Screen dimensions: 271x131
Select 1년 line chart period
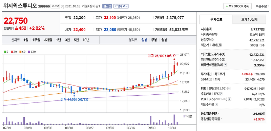[x=58, y=40]
